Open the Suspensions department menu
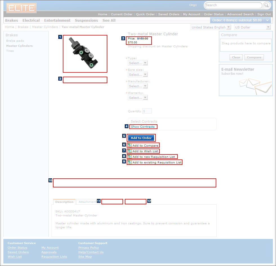Image resolution: width=276 pixels, height=266 pixels. (86, 21)
